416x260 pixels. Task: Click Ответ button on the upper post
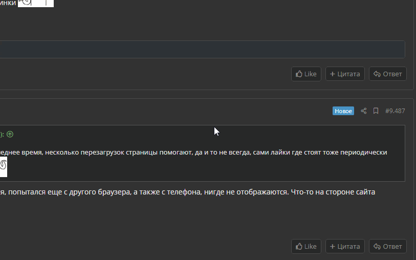[x=388, y=74]
